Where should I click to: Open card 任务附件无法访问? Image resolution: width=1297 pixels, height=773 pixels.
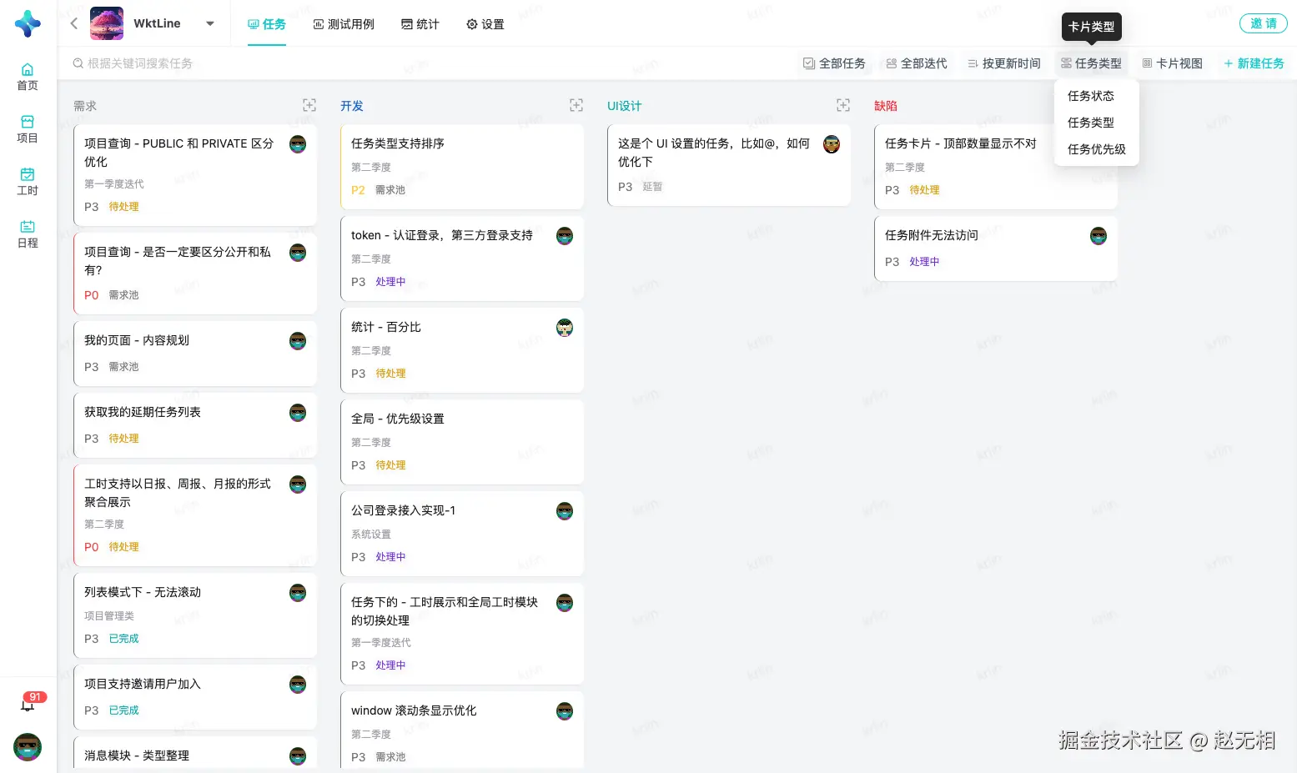[x=996, y=248]
